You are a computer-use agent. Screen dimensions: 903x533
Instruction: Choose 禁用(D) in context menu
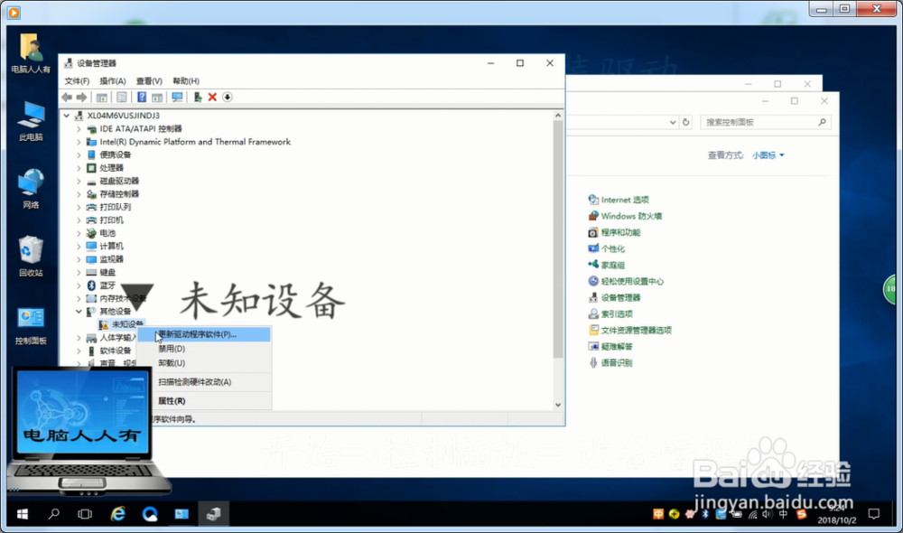(x=204, y=349)
